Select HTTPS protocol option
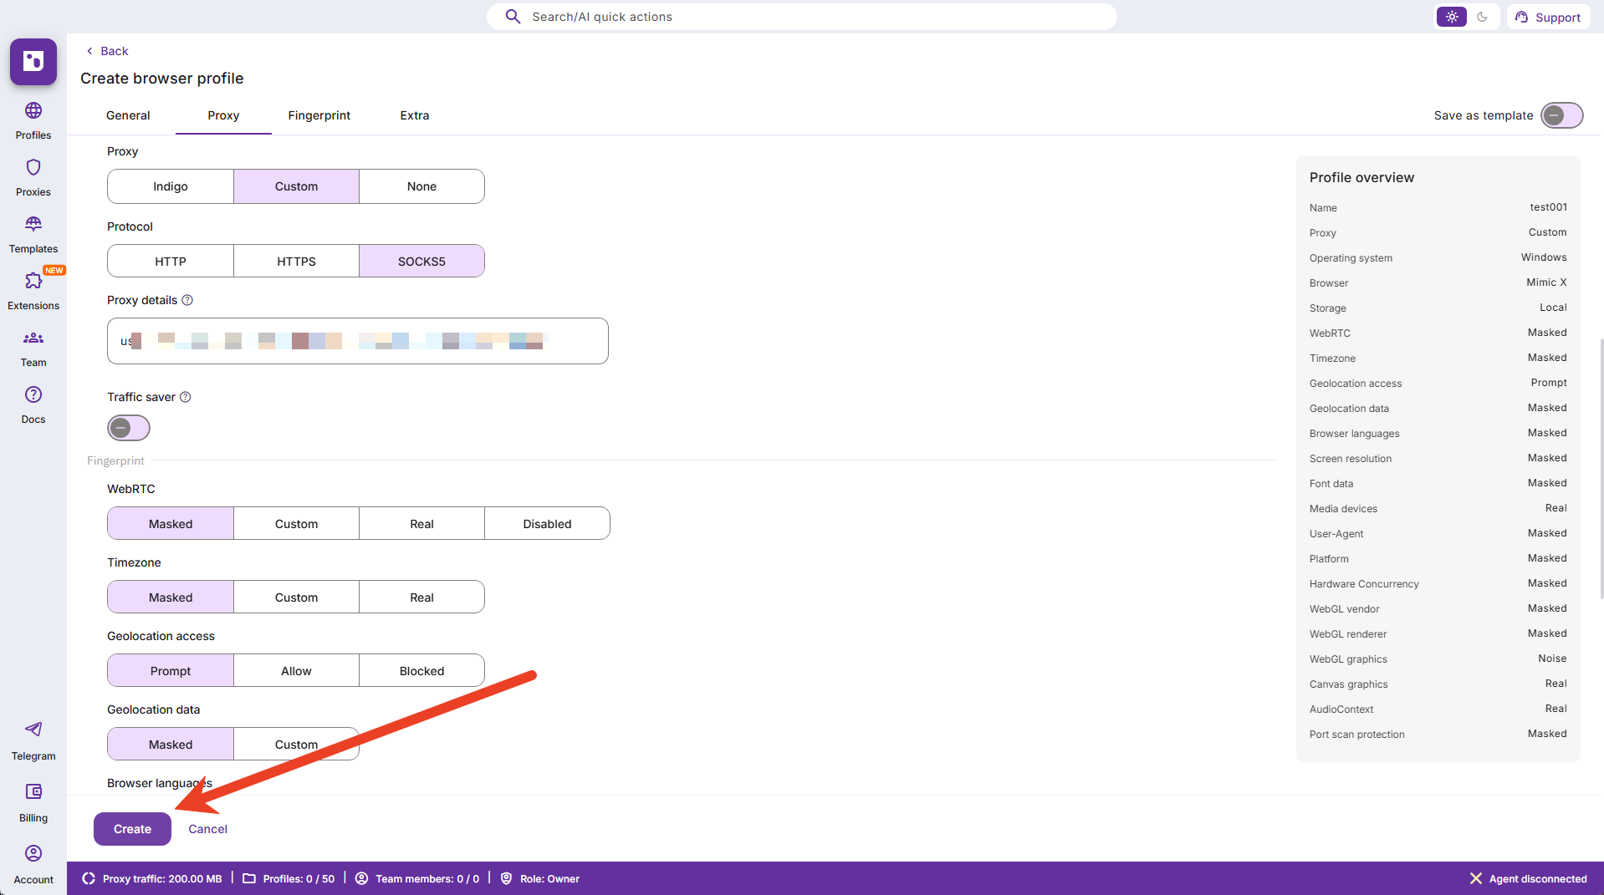Image resolution: width=1604 pixels, height=895 pixels. tap(296, 262)
